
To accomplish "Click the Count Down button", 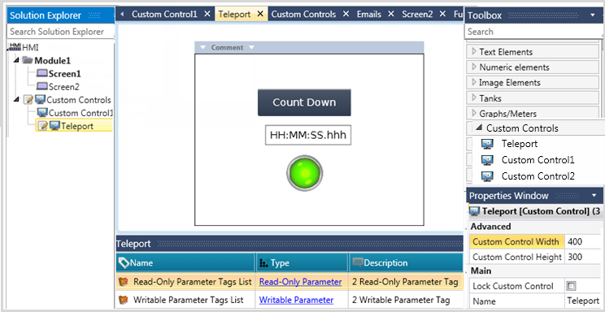I will (304, 102).
